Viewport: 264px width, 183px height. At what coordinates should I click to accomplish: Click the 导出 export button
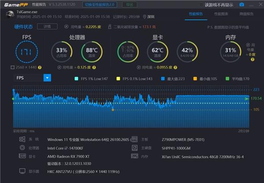[x=130, y=4]
